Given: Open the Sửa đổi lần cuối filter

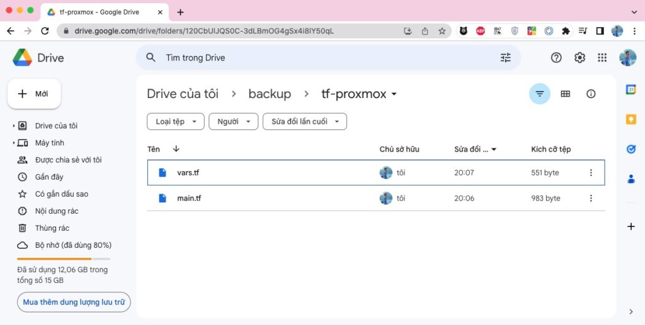Looking at the screenshot, I should (305, 121).
